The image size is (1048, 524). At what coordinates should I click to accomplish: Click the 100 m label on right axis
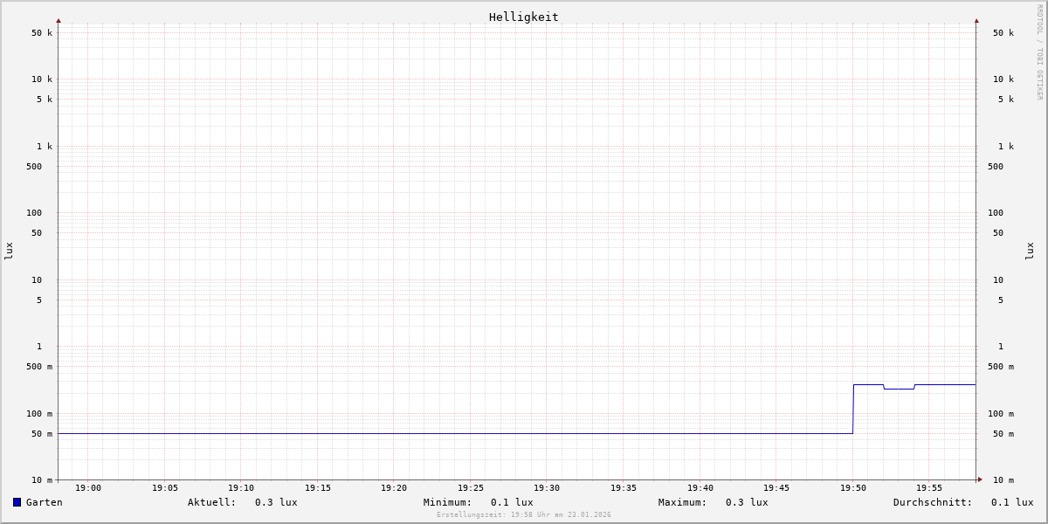coord(1001,414)
